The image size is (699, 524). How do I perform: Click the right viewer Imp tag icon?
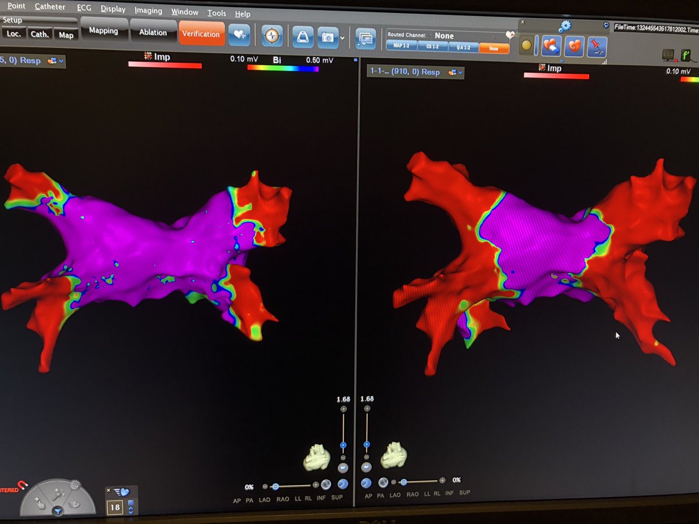(x=542, y=68)
